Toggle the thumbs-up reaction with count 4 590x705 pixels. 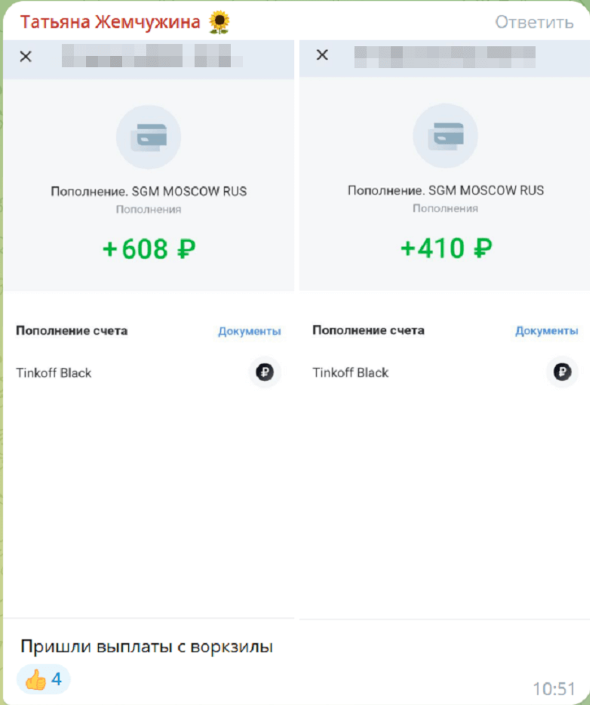(43, 679)
